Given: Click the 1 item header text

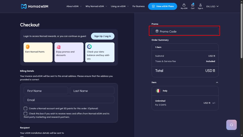Looking at the screenshot, I should point(158,47).
